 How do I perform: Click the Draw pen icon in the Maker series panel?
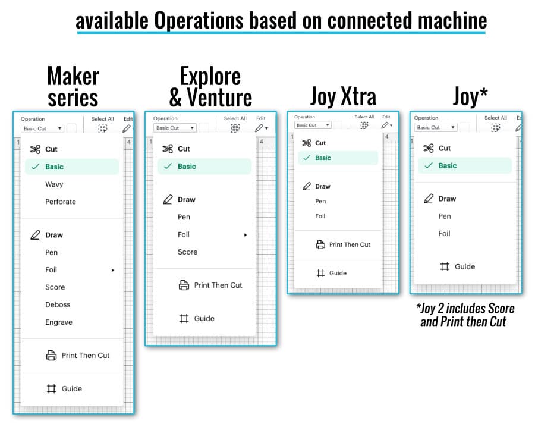click(x=35, y=235)
